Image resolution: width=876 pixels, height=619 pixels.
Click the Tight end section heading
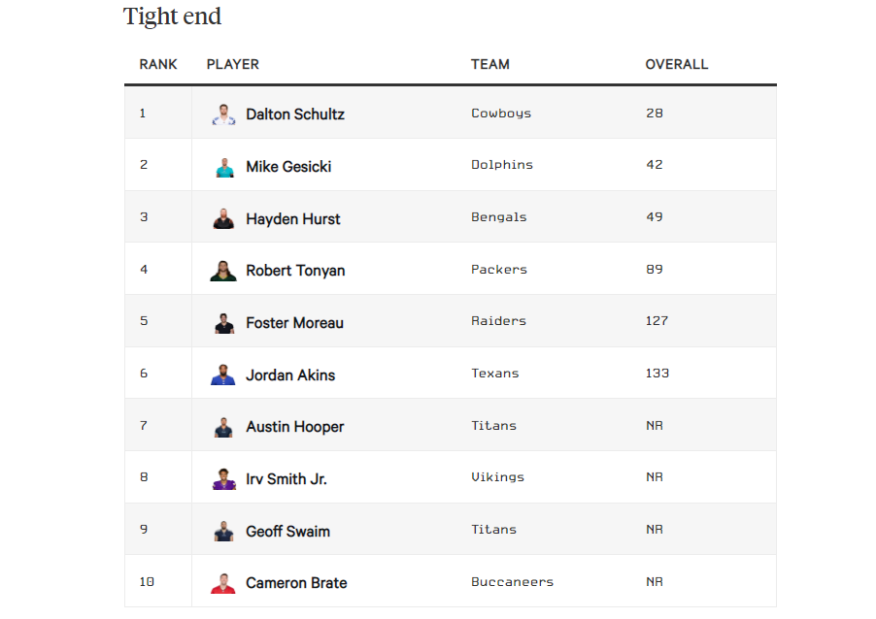tap(172, 16)
